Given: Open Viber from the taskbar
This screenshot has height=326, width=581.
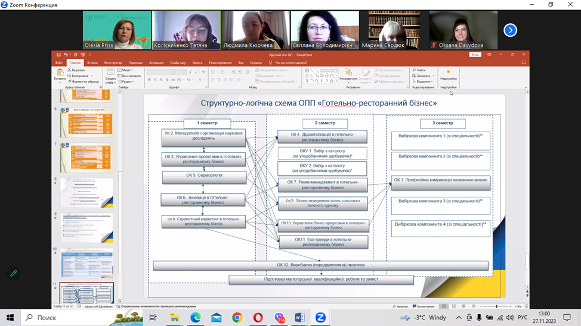Looking at the screenshot, I should [279, 318].
